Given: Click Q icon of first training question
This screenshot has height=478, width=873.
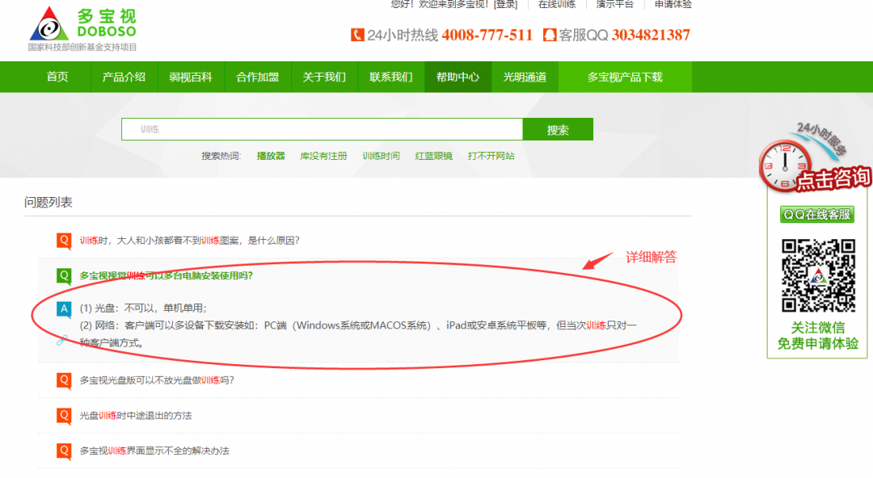Looking at the screenshot, I should (x=64, y=241).
